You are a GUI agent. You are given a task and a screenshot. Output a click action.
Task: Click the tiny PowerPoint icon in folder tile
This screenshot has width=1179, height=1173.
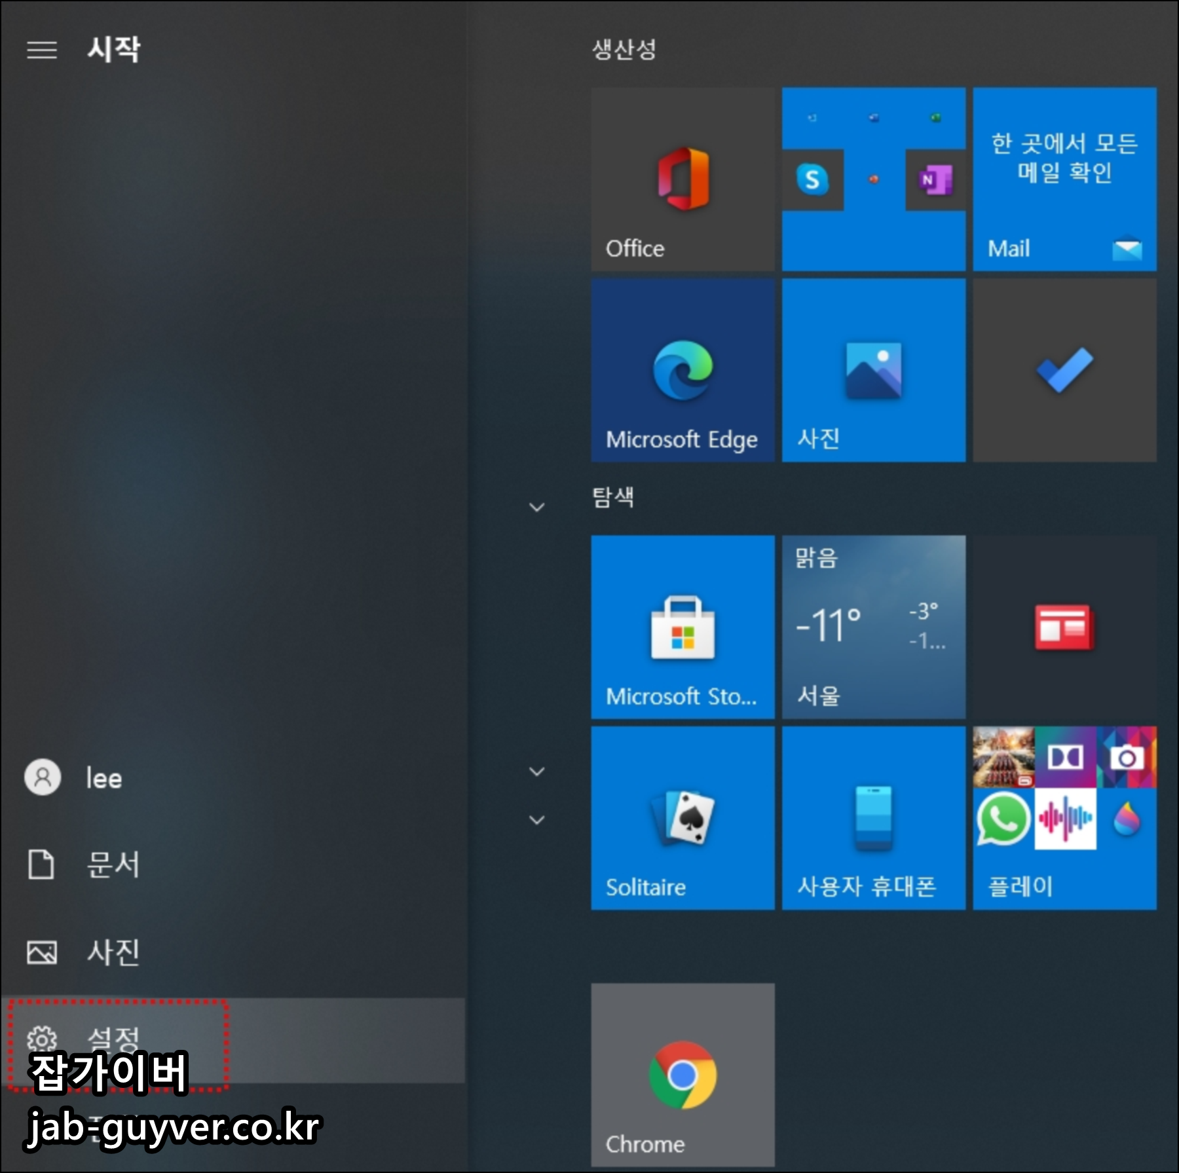point(874,179)
